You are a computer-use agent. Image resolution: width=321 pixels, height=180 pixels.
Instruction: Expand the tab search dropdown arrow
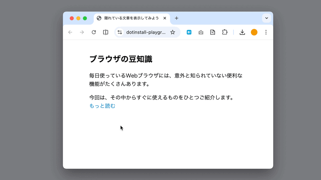266,18
